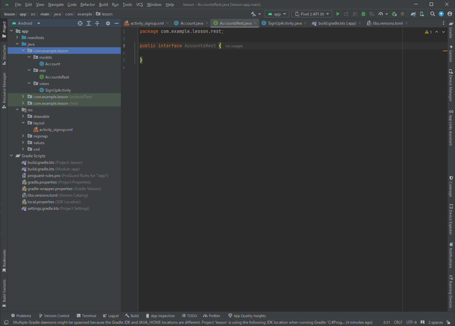Open the Android project view dropdown
The width and height of the screenshot is (455, 326).
pos(26,23)
